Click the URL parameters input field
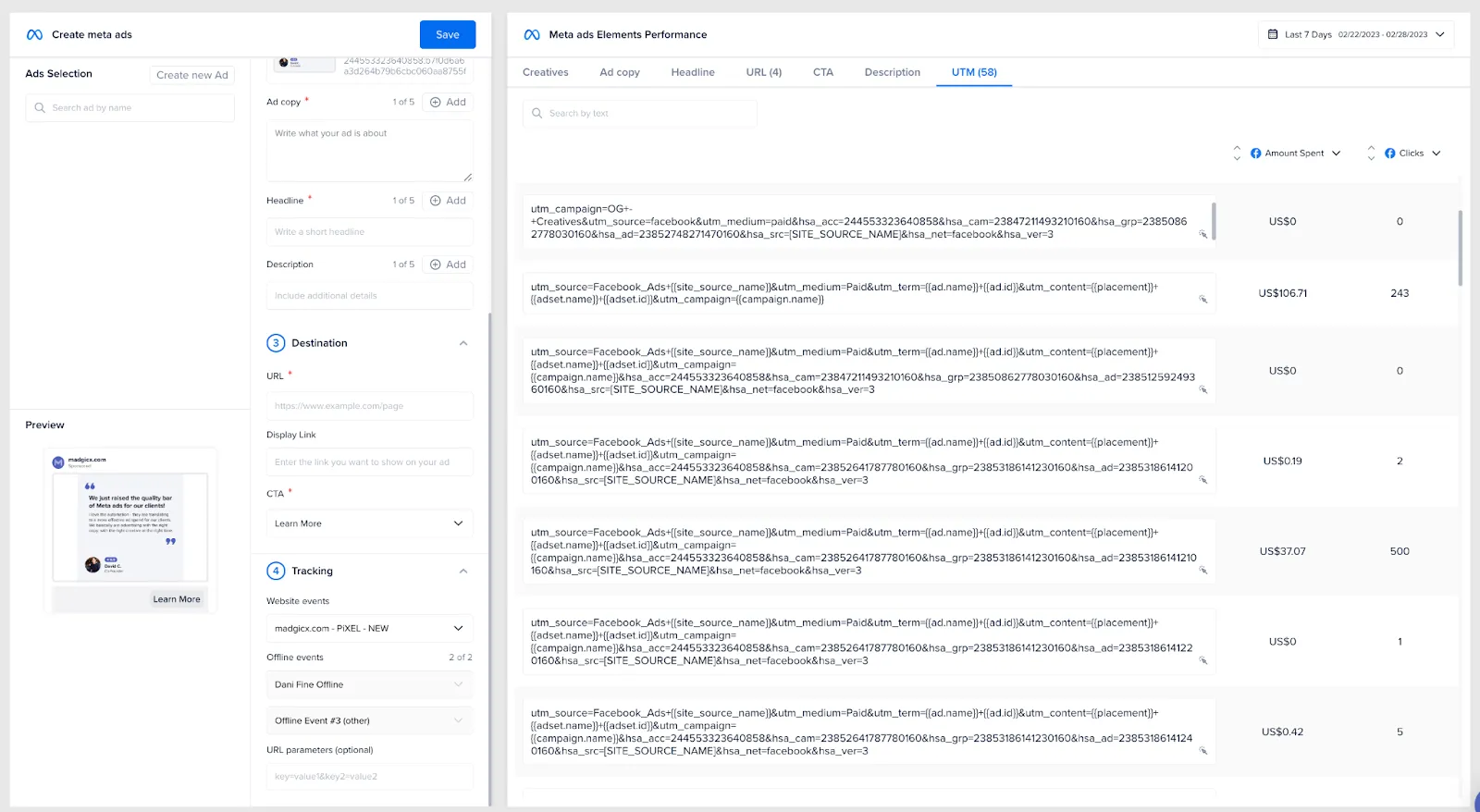This screenshot has height=812, width=1480. coord(370,777)
